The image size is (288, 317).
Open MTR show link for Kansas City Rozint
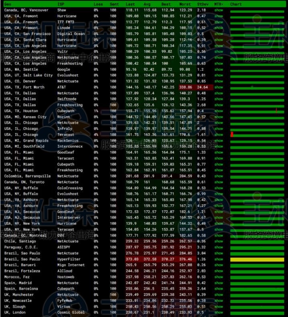[x=219, y=117]
